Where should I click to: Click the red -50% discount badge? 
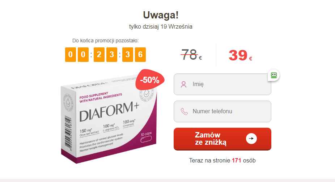tap(150, 80)
